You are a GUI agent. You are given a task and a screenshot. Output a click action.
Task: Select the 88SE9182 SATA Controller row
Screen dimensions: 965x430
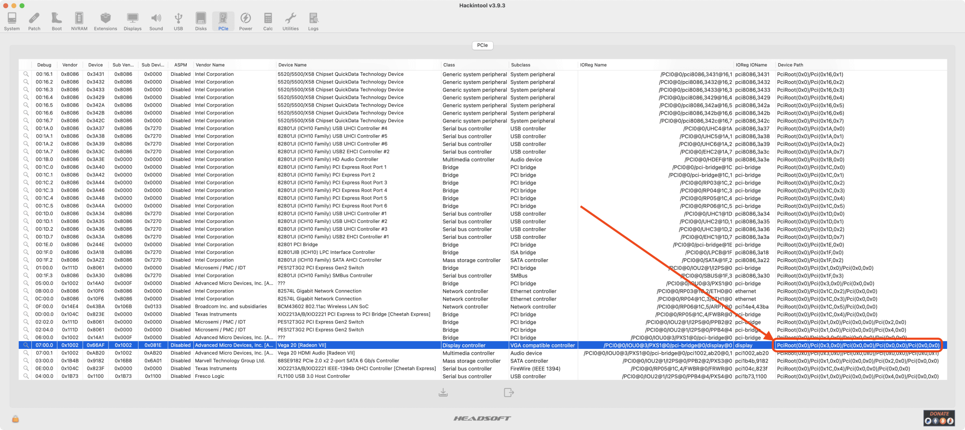pos(482,361)
